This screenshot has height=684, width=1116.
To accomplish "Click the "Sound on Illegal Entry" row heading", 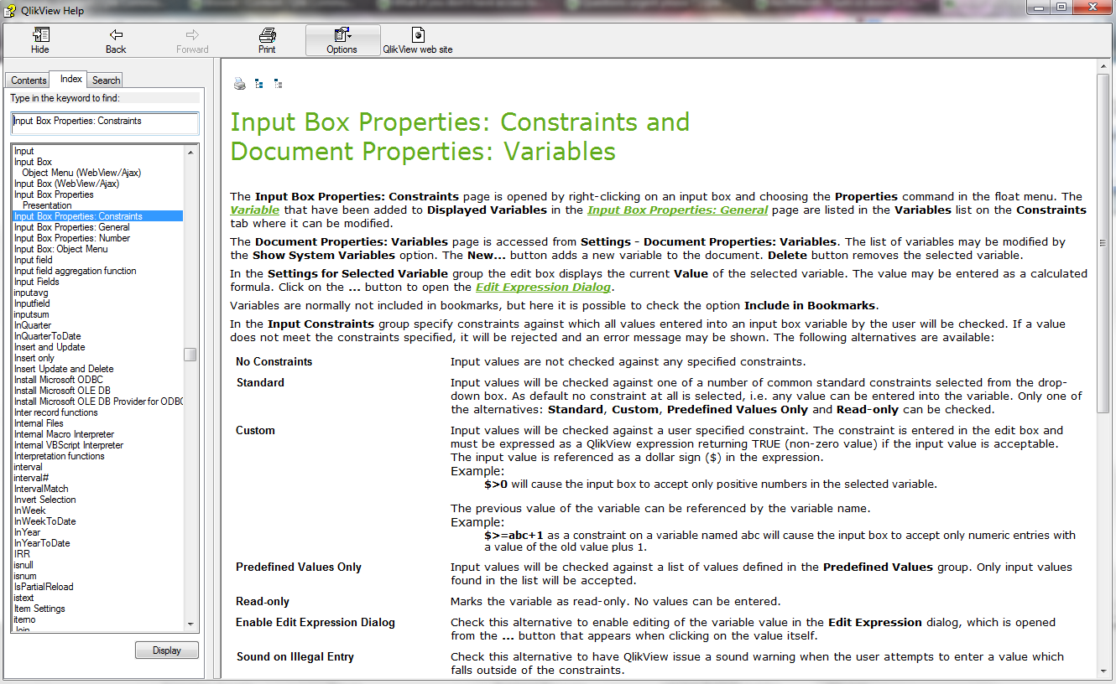I will pos(295,657).
